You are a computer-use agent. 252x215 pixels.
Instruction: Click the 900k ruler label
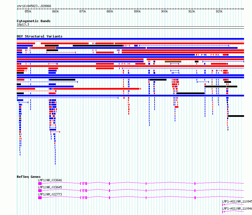pyautogui.click(x=165, y=11)
